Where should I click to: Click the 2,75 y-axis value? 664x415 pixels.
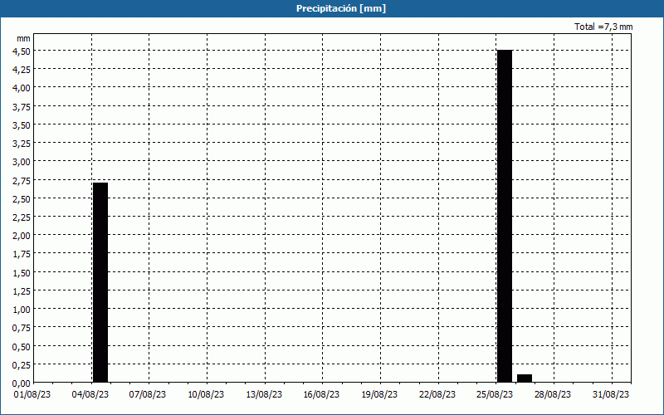(22, 180)
